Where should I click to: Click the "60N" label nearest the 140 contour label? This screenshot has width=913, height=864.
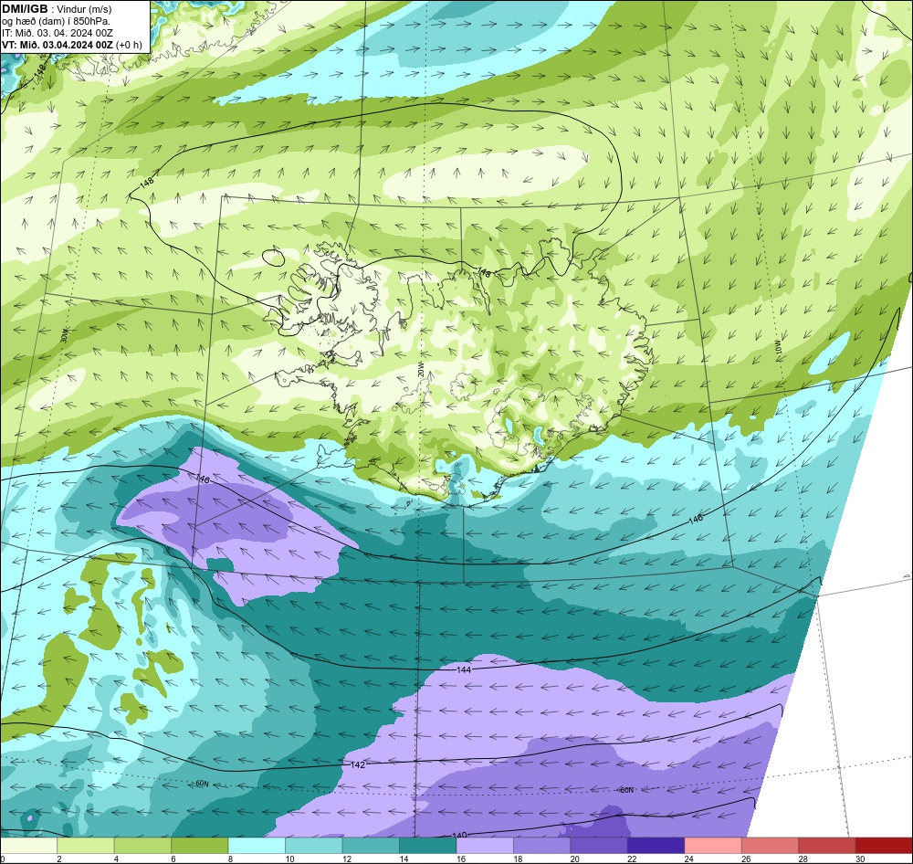point(626,790)
